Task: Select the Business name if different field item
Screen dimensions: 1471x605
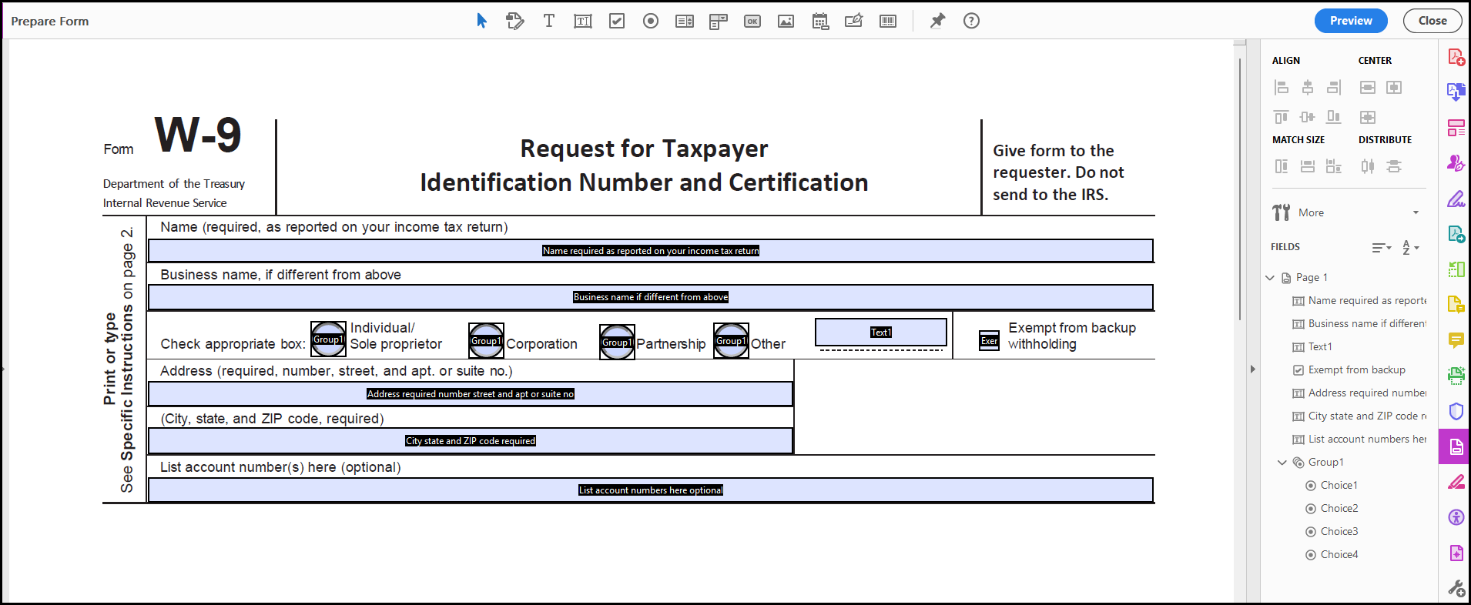Action: 1359,323
